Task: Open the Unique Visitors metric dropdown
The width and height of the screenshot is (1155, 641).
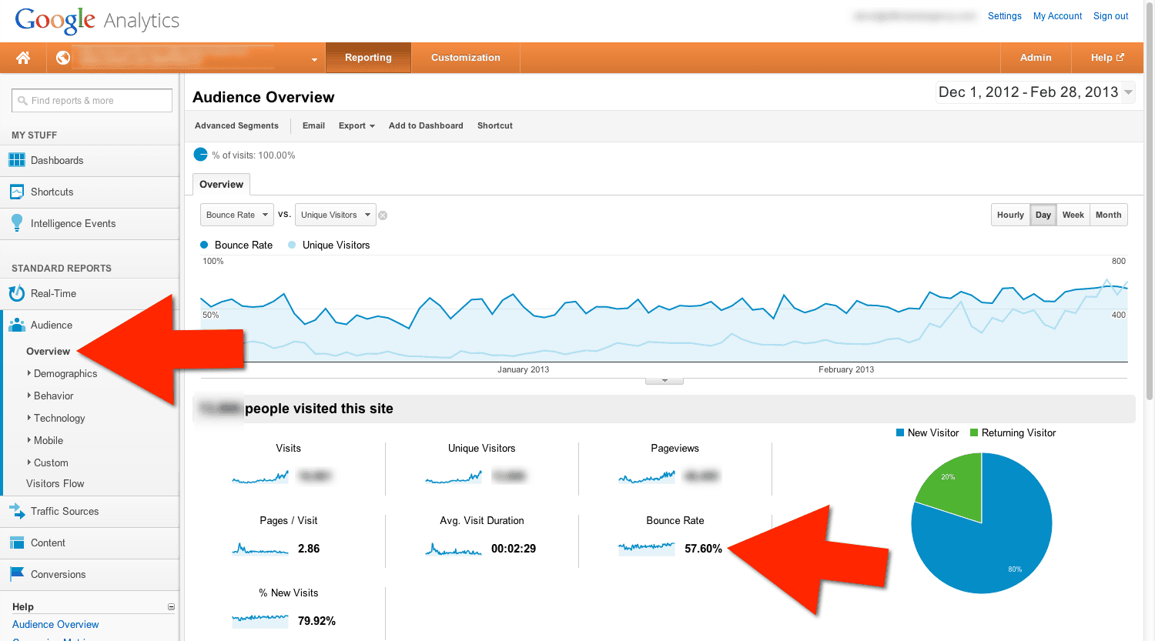Action: pyautogui.click(x=336, y=215)
